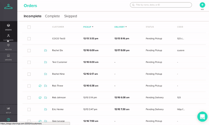Open the Rachel Nine customer order

click(59, 74)
